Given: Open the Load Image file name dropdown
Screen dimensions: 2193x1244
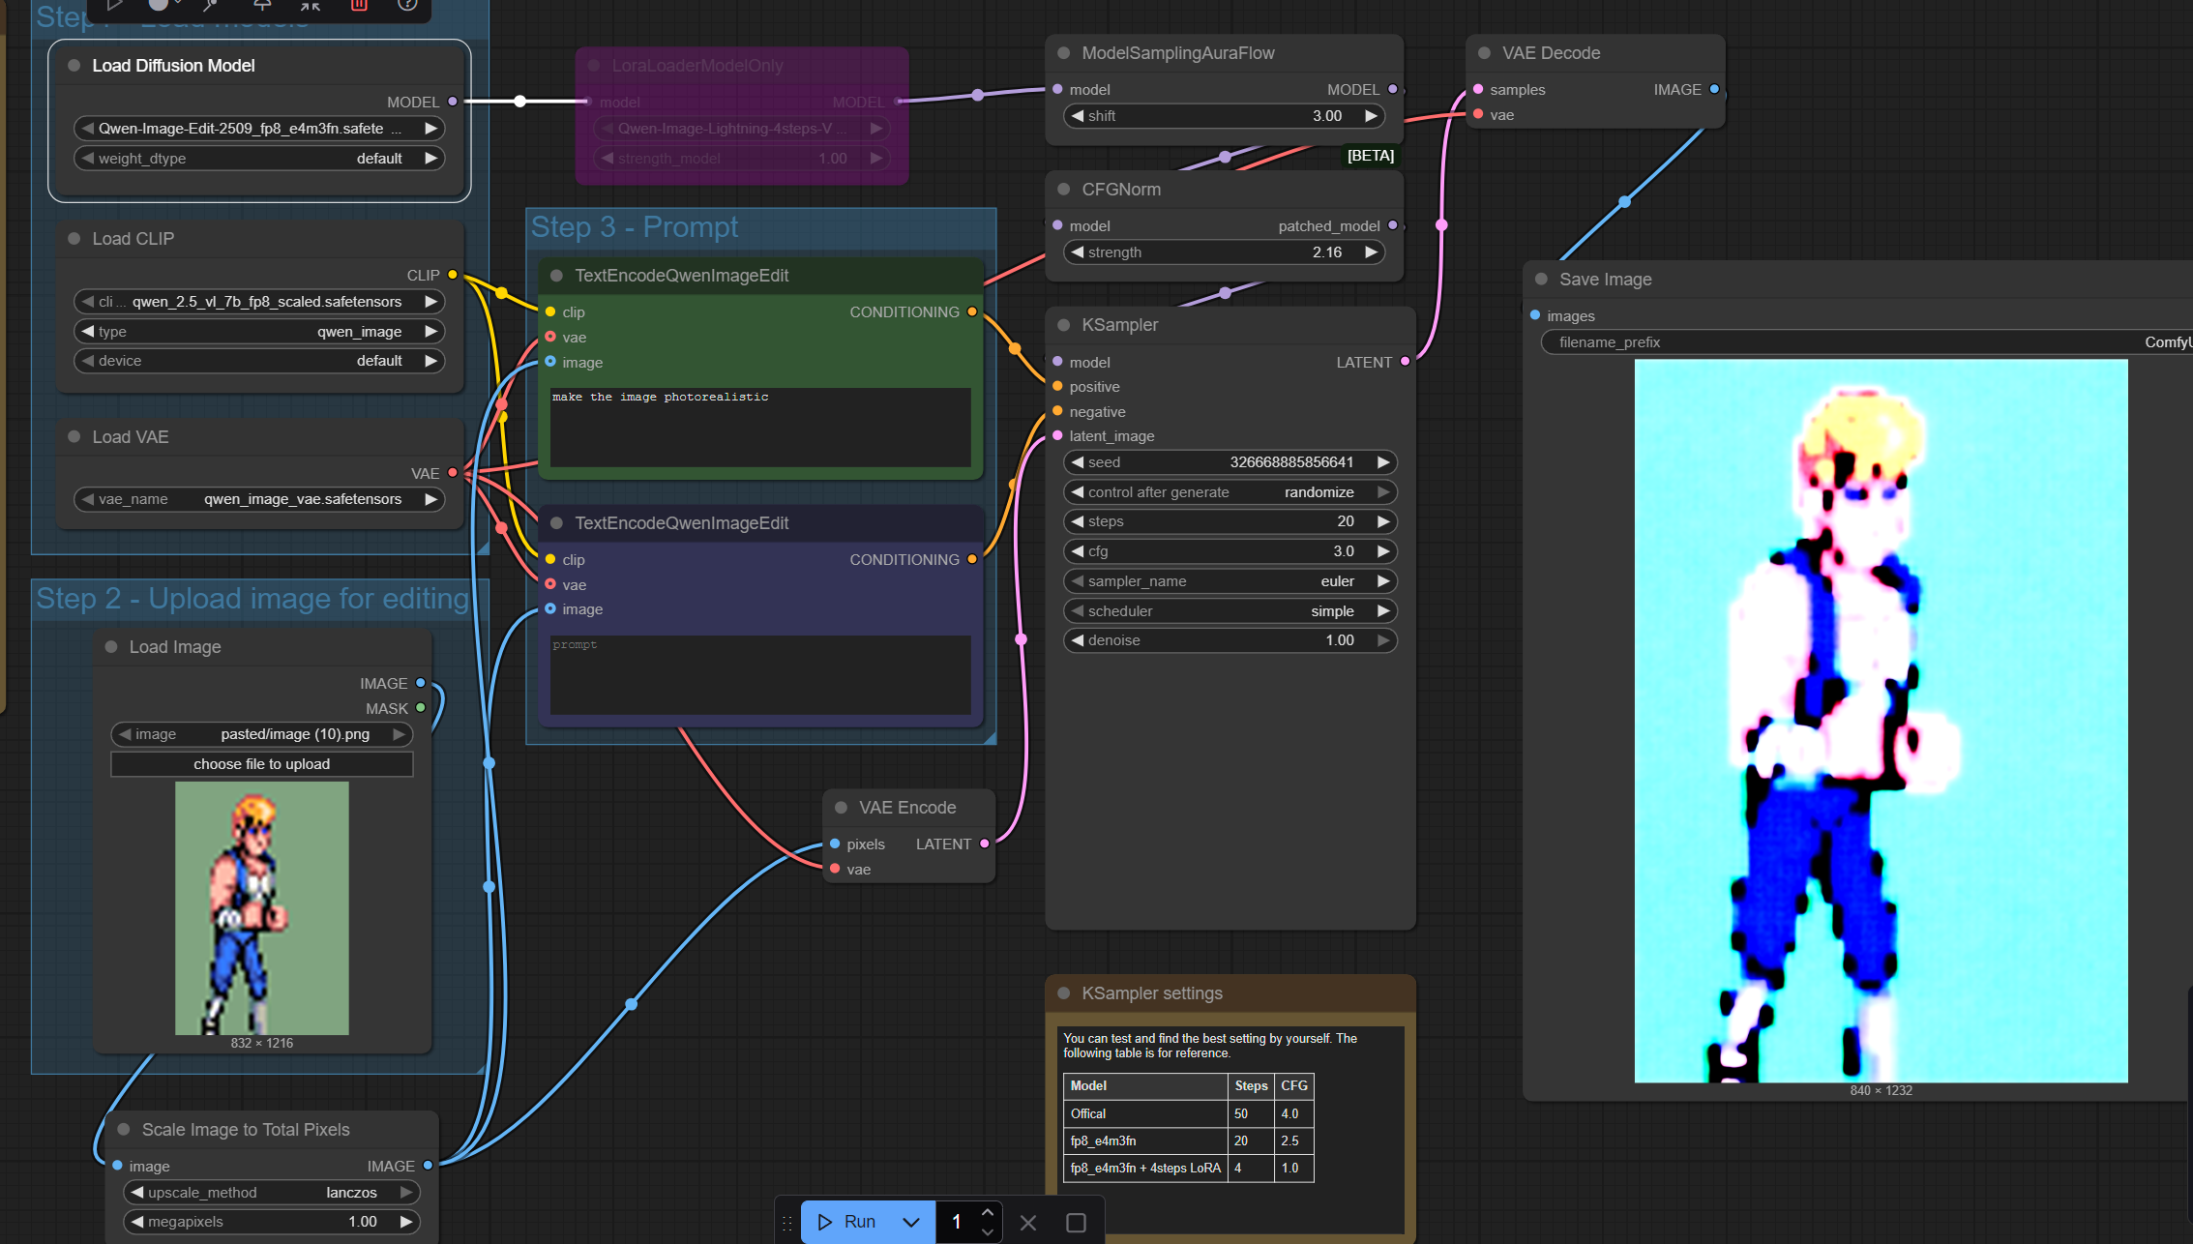Looking at the screenshot, I should pos(262,734).
